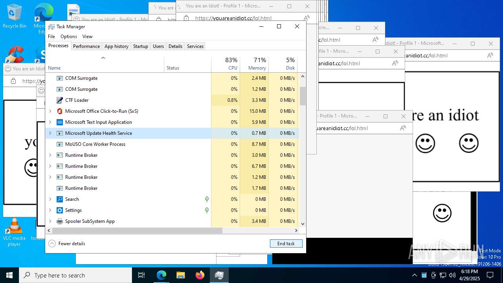Switch to the Users tab
Viewport: 503px width, 283px height.
click(158, 46)
